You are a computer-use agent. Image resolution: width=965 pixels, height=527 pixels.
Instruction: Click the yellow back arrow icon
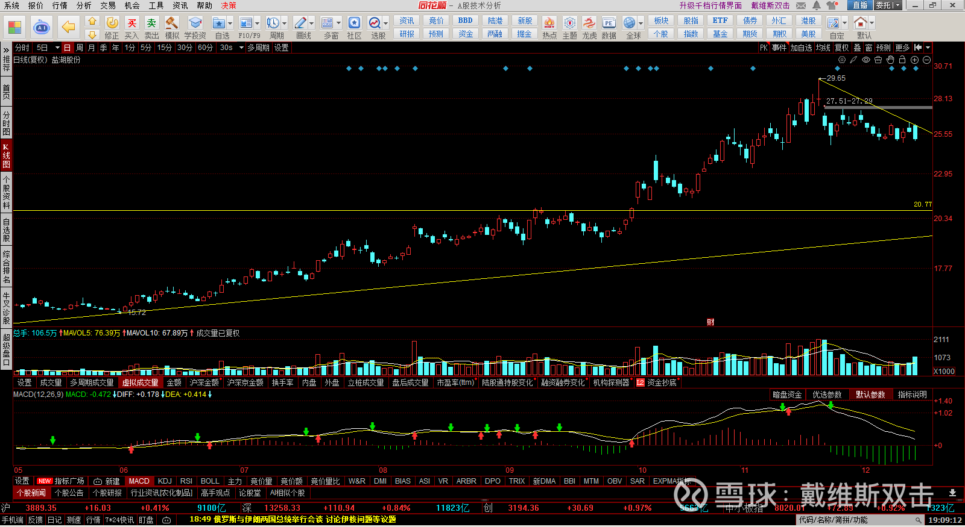coord(69,27)
